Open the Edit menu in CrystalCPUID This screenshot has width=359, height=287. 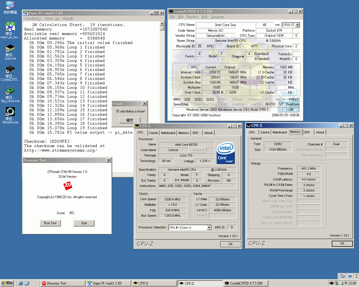coord(181,17)
